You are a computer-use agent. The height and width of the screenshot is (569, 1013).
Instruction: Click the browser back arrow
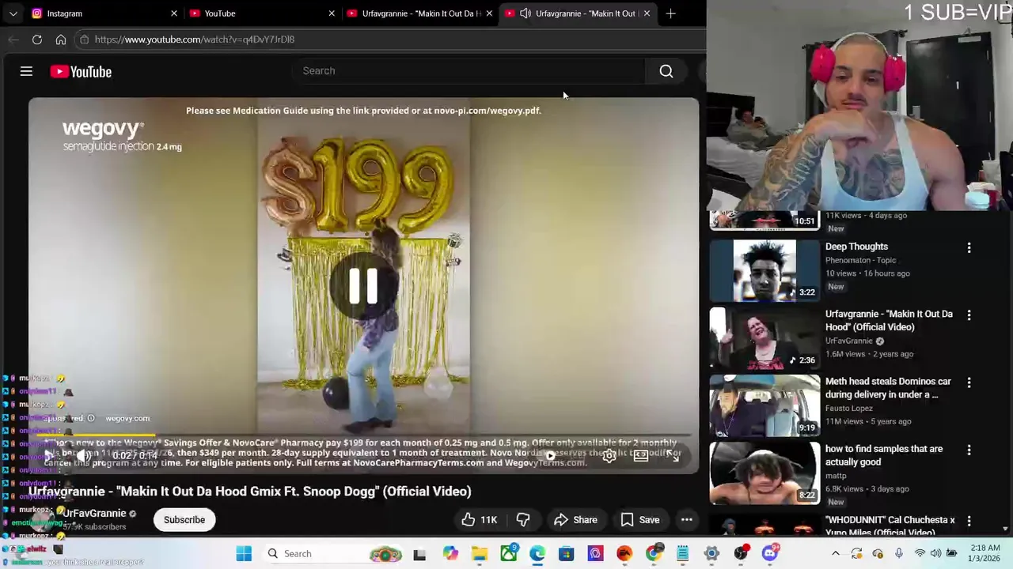tap(13, 40)
